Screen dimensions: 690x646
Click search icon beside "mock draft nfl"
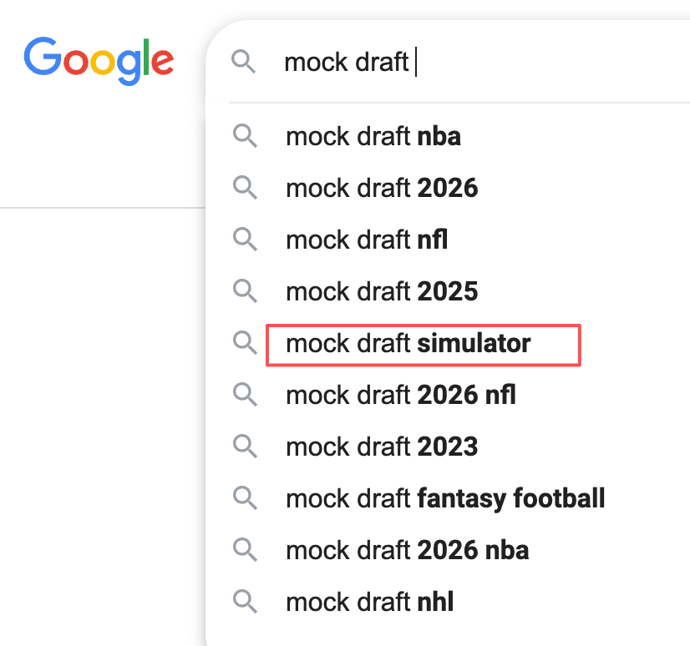(245, 240)
